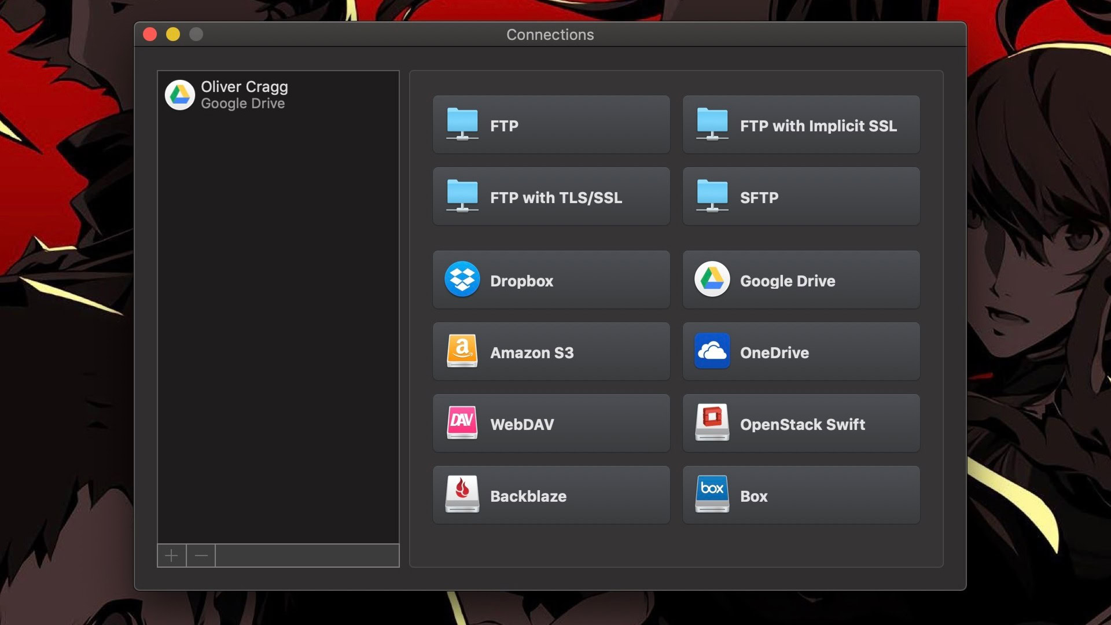
Task: Click the OpenStack Swift drive icon
Action: pyautogui.click(x=712, y=423)
